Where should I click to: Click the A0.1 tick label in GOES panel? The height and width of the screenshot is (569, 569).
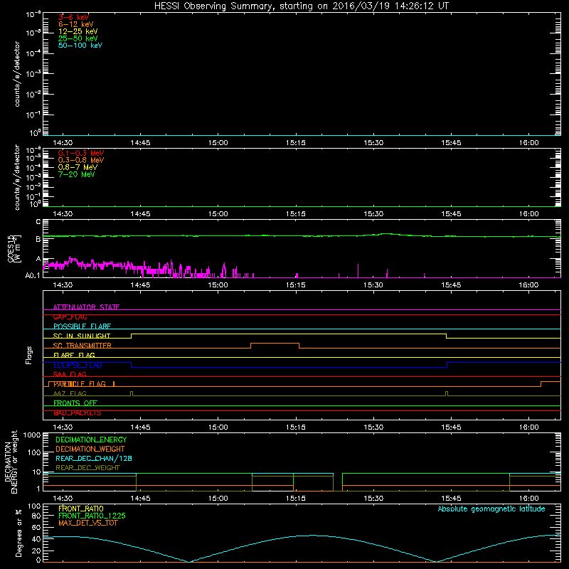tap(33, 275)
